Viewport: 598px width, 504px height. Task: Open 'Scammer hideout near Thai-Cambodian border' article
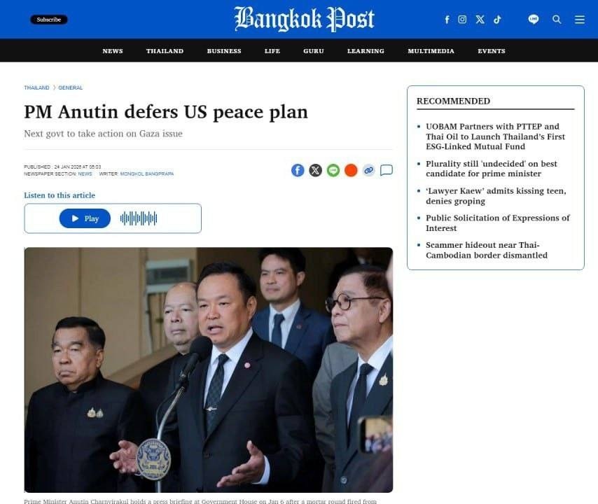pos(487,250)
